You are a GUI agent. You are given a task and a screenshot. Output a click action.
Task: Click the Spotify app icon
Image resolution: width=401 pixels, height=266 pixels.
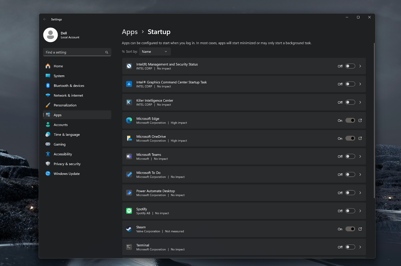pyautogui.click(x=129, y=211)
